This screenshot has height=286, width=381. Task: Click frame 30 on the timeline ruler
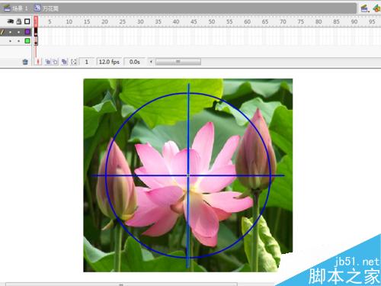140,22
